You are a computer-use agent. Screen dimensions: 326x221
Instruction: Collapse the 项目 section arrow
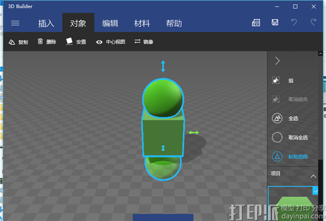coord(313,177)
